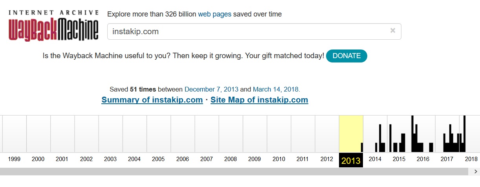Clear the search box with the X icon

pyautogui.click(x=392, y=31)
